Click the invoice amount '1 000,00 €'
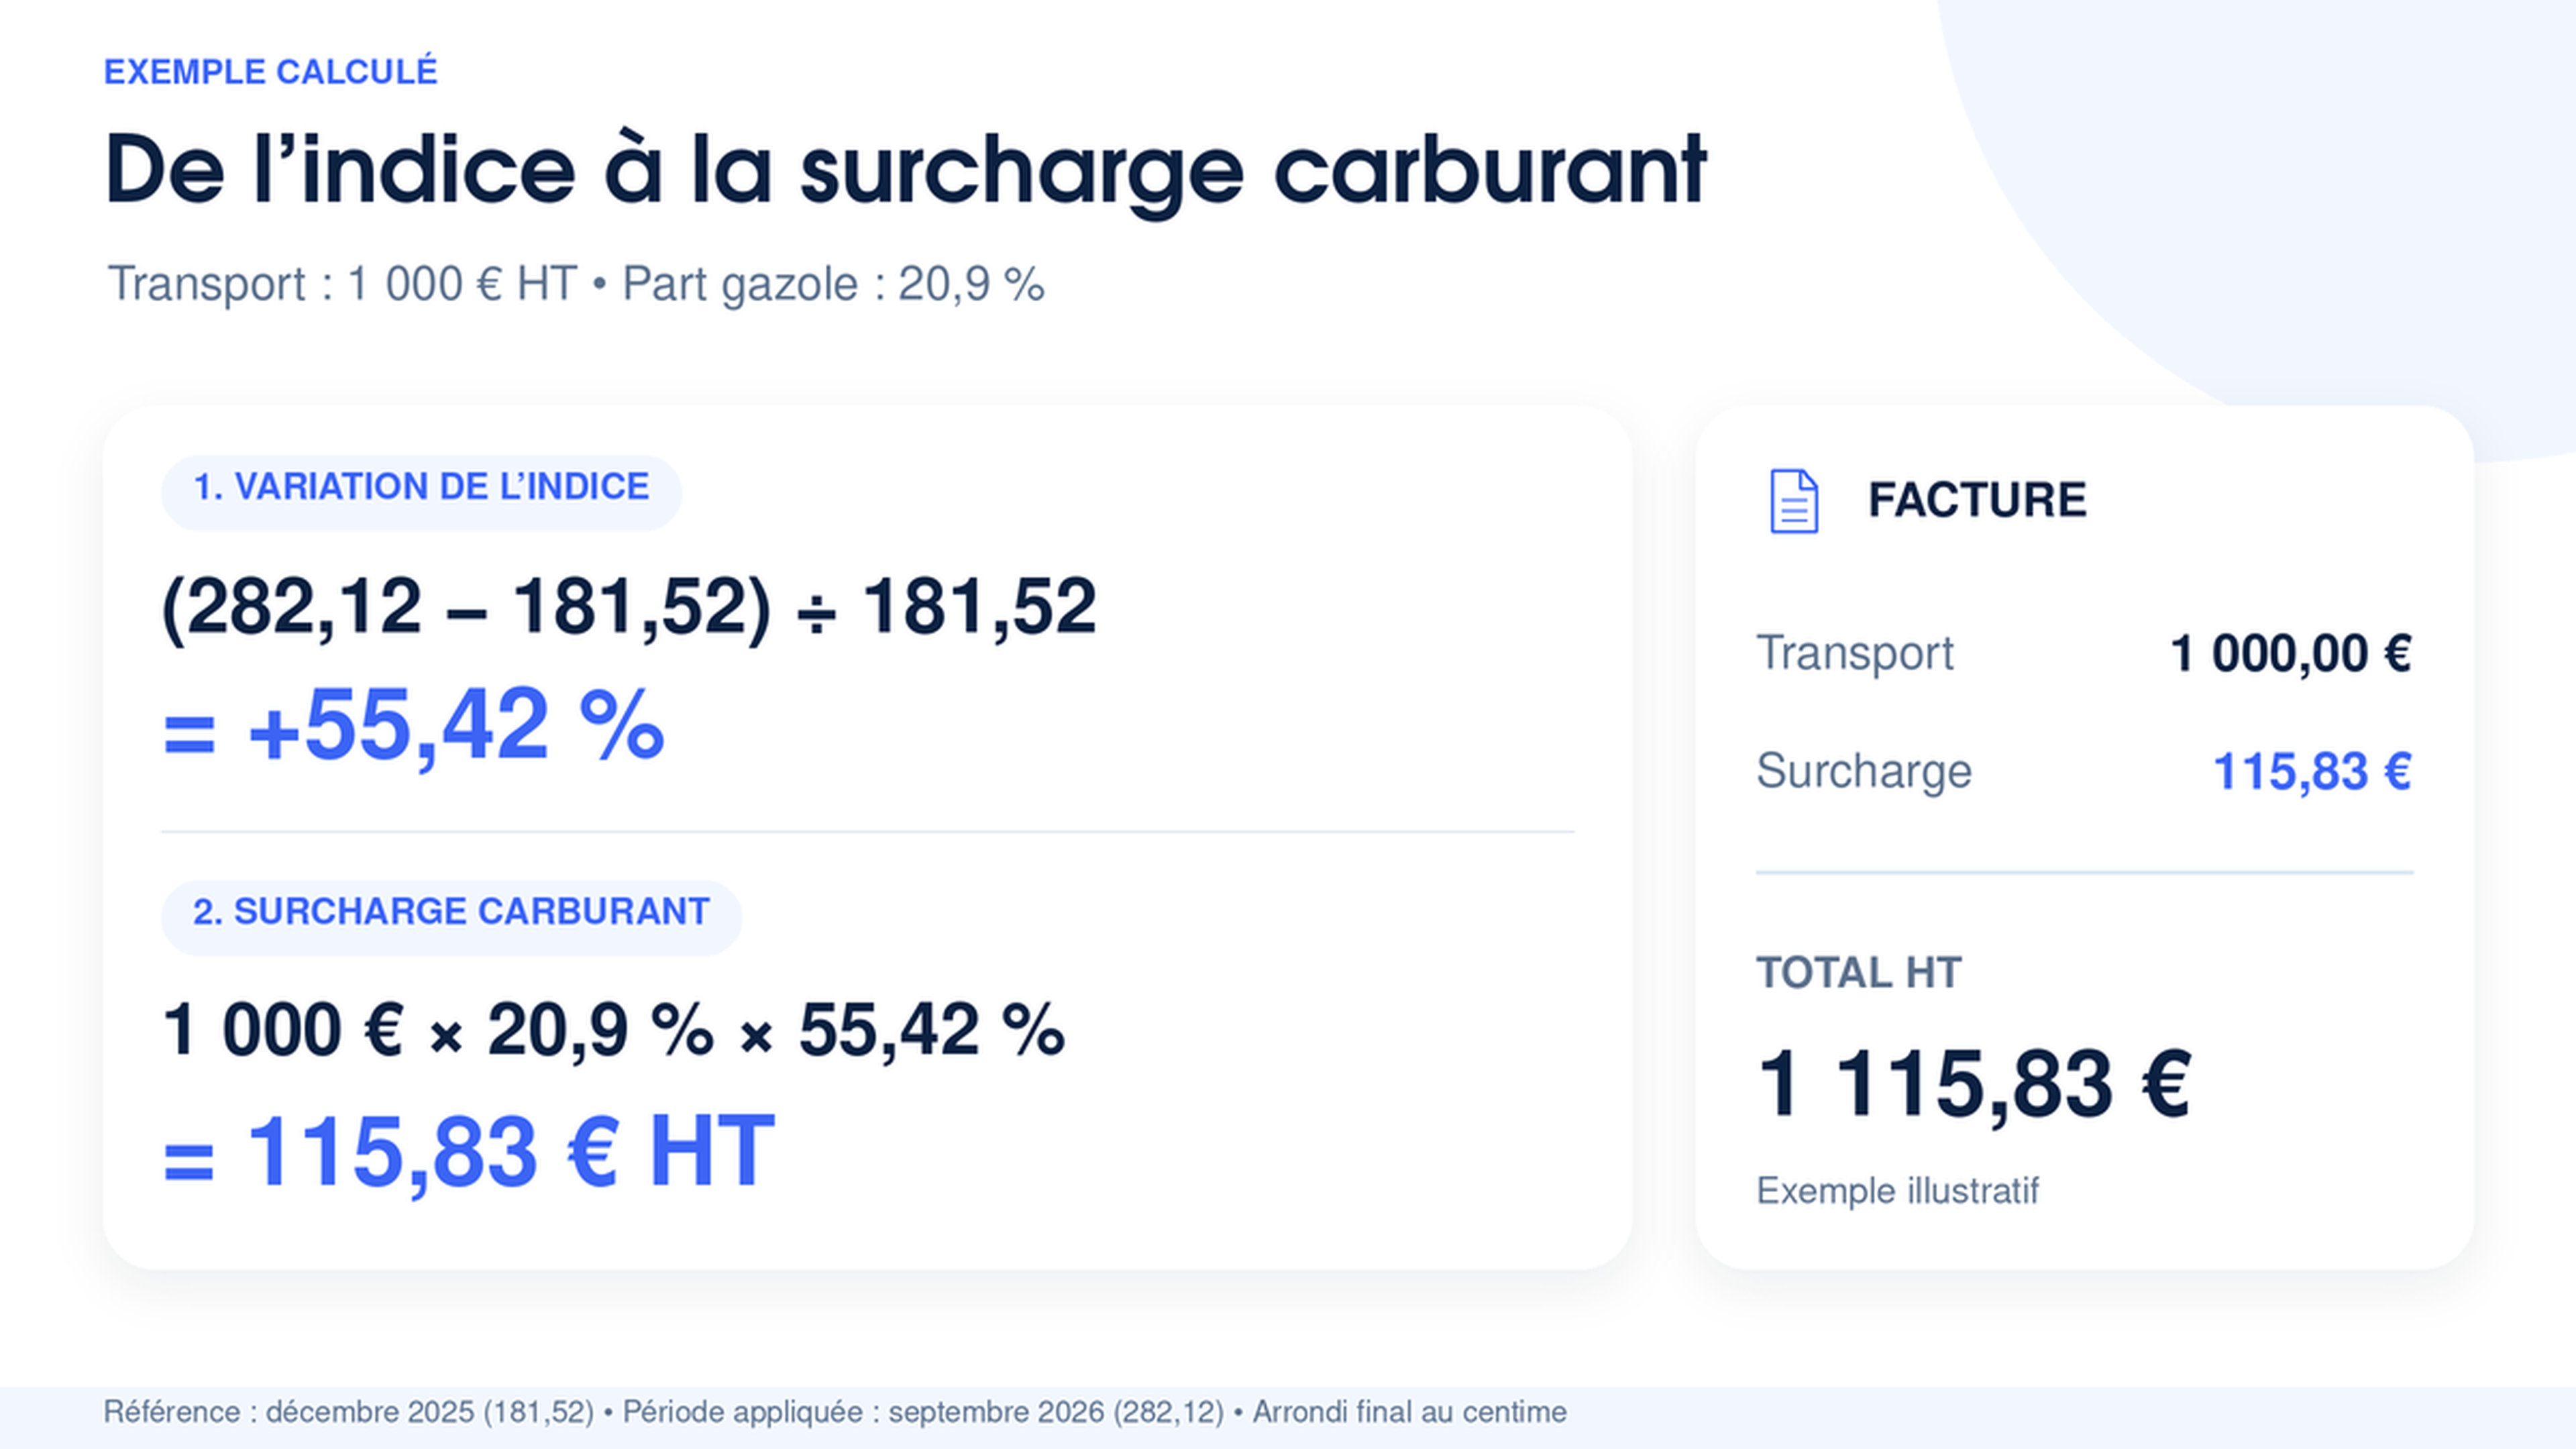 point(2291,654)
